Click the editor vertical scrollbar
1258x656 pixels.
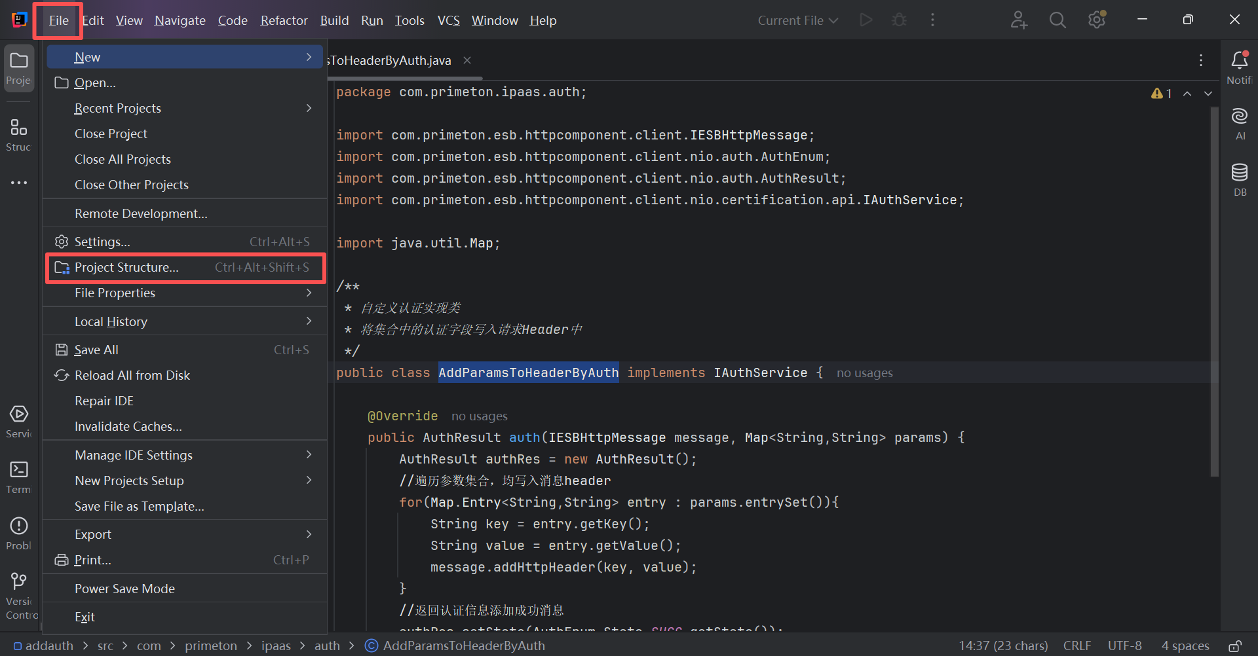point(1214,291)
